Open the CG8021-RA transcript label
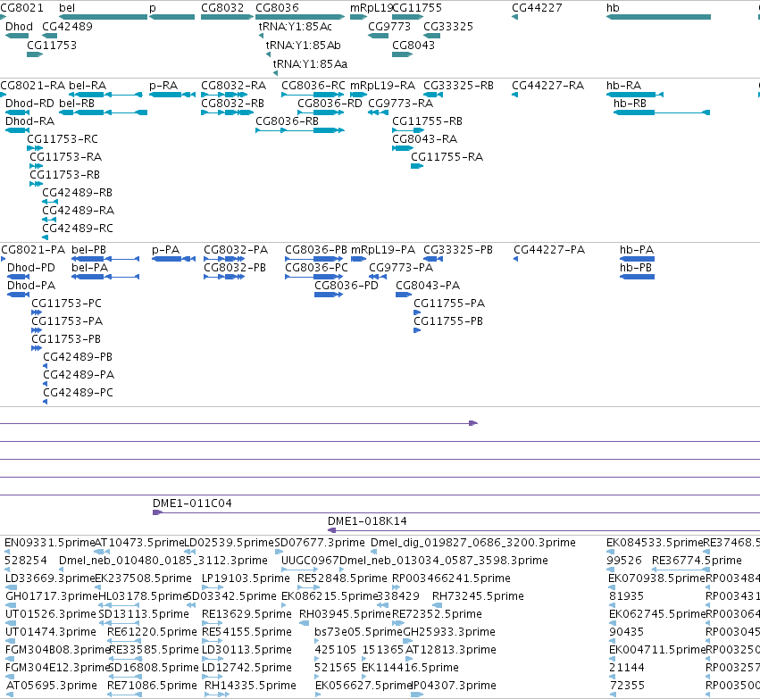 pyautogui.click(x=32, y=86)
